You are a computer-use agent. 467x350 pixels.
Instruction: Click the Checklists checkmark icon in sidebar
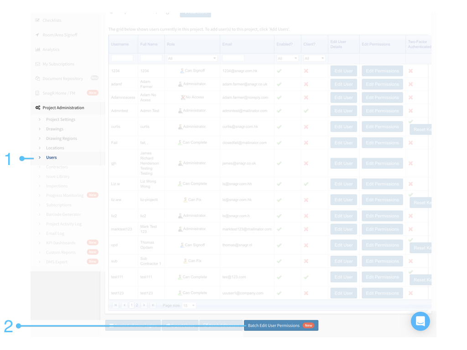[x=37, y=20]
